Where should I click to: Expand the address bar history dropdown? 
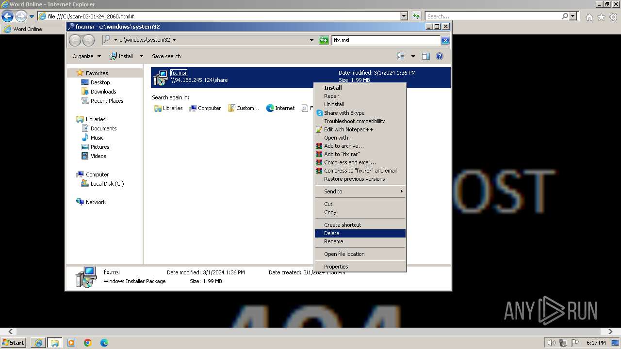311,40
